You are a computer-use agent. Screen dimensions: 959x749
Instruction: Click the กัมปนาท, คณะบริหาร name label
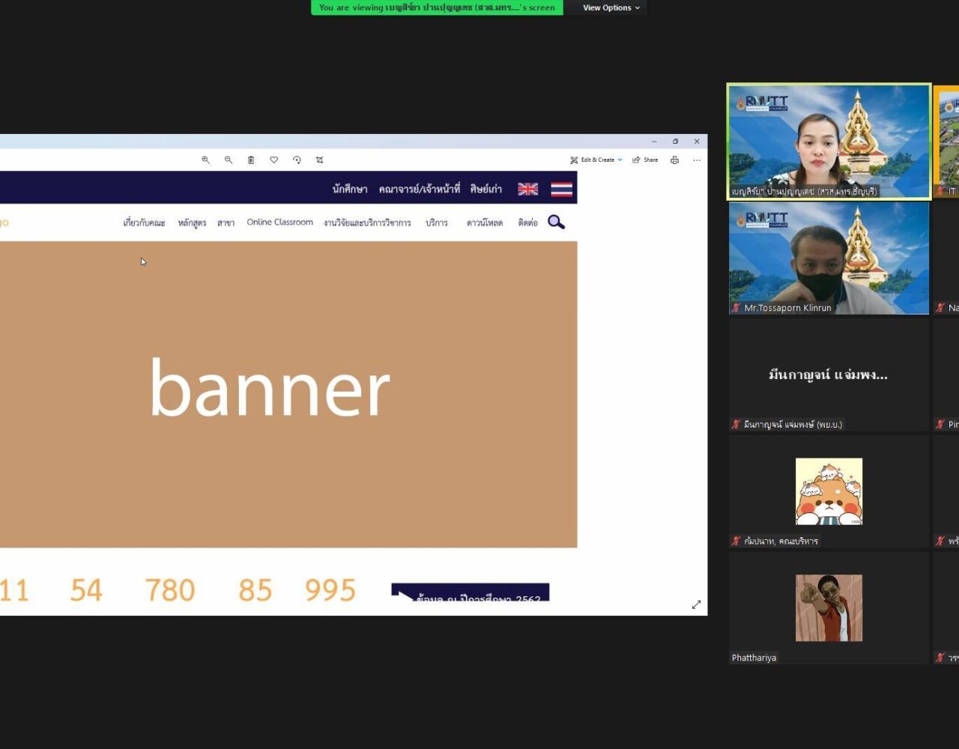tap(781, 541)
